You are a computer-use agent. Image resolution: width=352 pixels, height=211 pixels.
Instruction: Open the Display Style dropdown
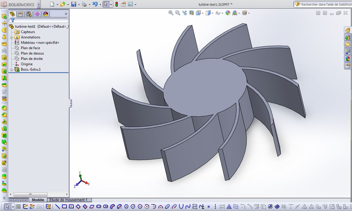(x=213, y=13)
